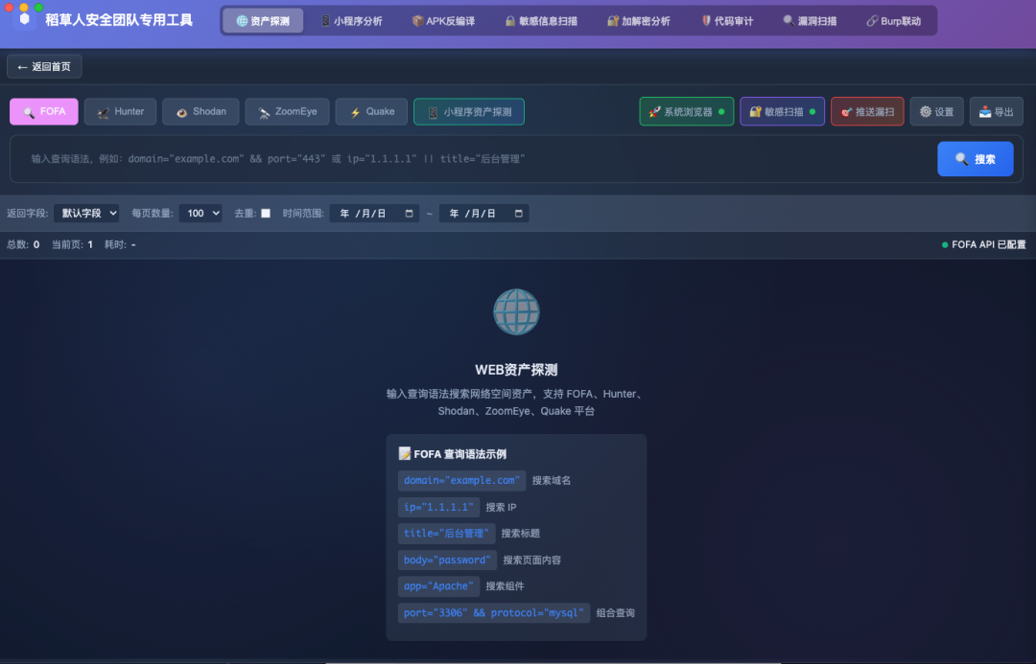Enable the 去重 checkbox
1036x664 pixels.
click(266, 214)
